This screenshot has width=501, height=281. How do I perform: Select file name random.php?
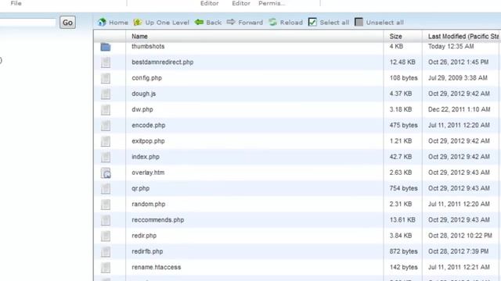point(148,204)
